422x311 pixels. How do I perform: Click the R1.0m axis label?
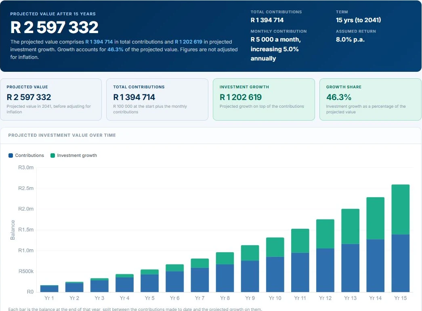[x=26, y=250]
